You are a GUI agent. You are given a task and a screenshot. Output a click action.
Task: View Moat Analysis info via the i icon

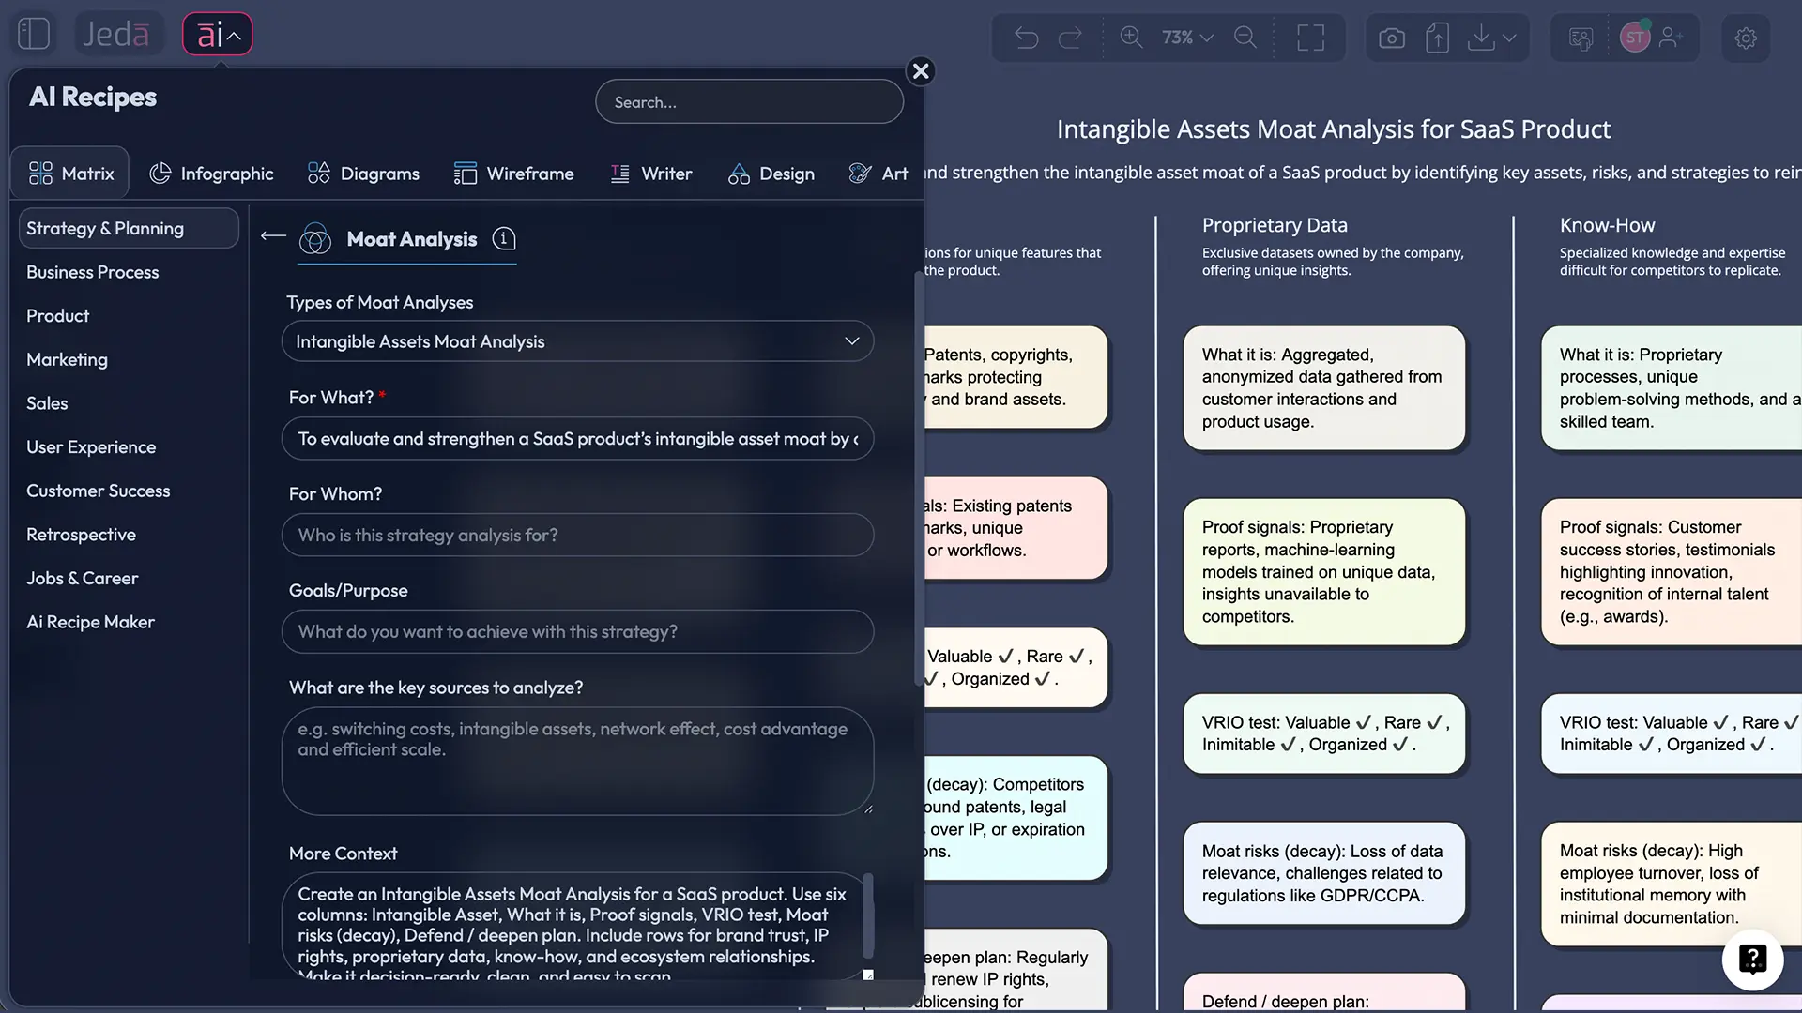point(504,239)
